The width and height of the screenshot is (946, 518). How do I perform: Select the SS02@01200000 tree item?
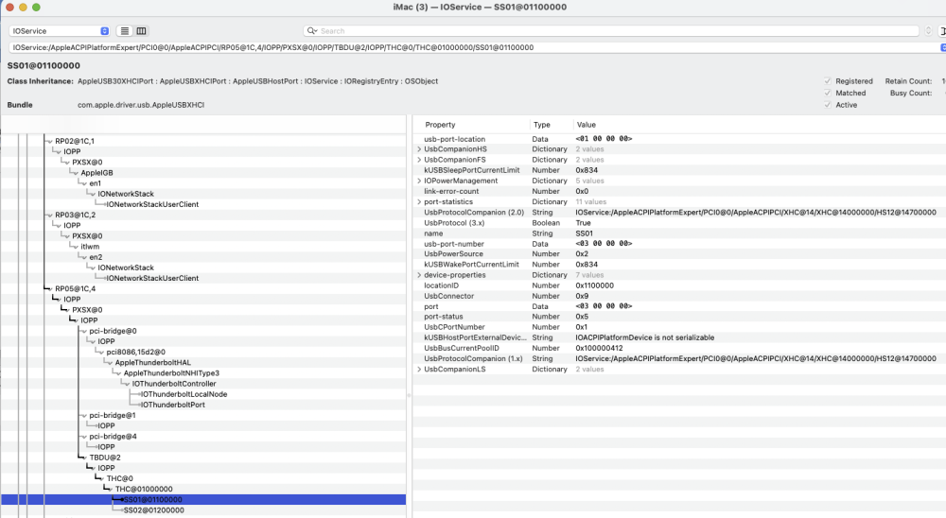(x=154, y=510)
